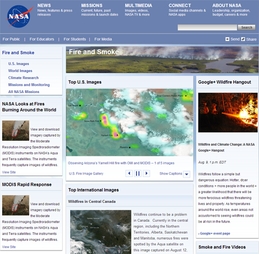Expand the Show Captions arrow

click(186, 174)
